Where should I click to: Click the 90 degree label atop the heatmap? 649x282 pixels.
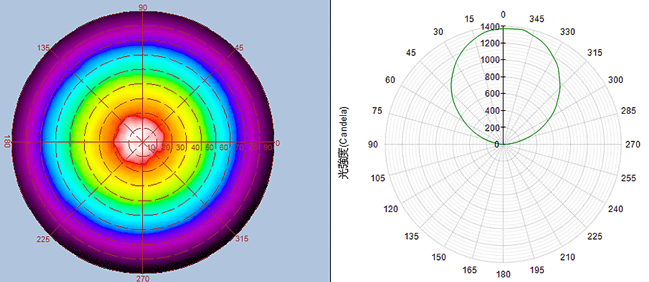(143, 7)
